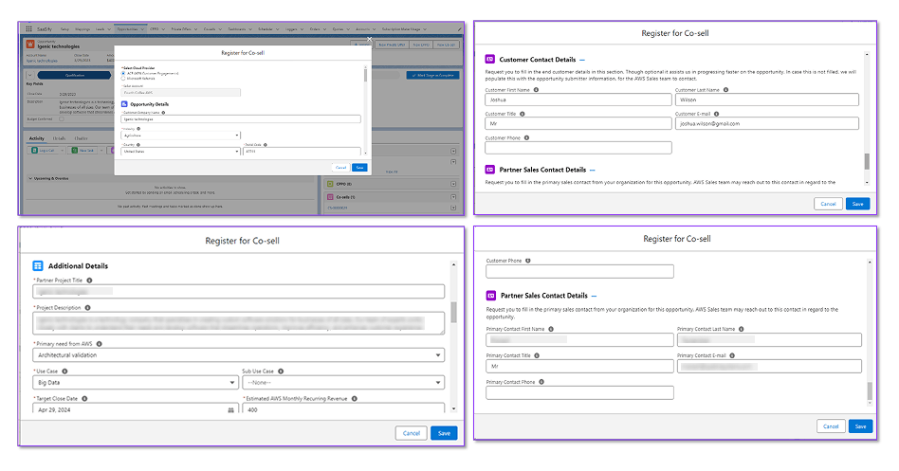Click info icon next to Estimated AWS Monthly Recurring Revenue
The height and width of the screenshot is (471, 899).
pos(355,399)
